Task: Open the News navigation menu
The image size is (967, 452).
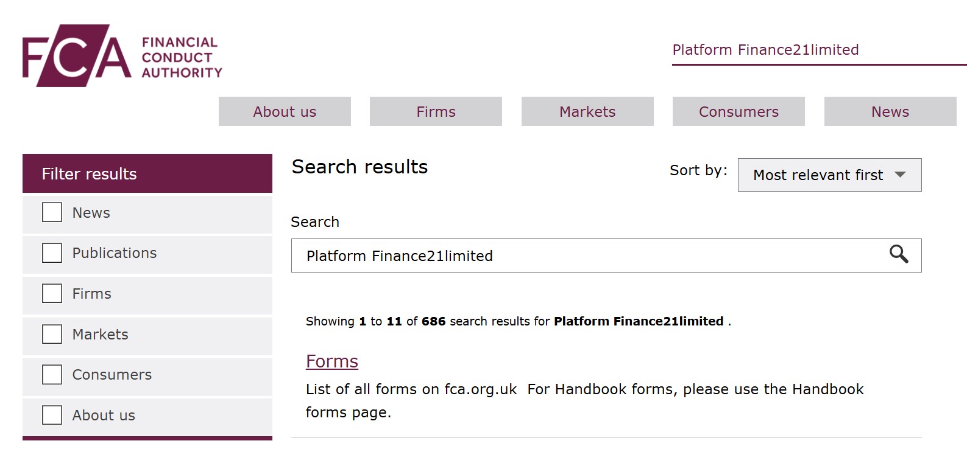Action: pyautogui.click(x=890, y=111)
